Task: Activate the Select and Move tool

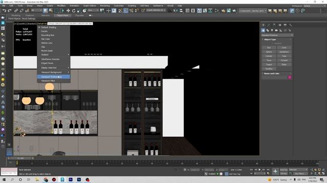Action: (x=68, y=11)
